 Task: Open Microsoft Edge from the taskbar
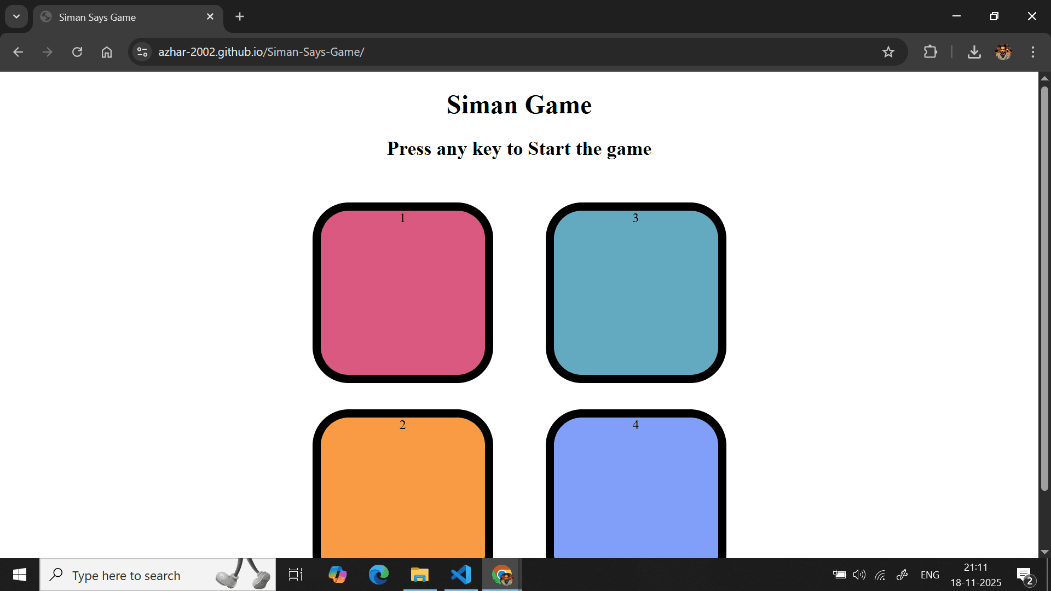(378, 575)
